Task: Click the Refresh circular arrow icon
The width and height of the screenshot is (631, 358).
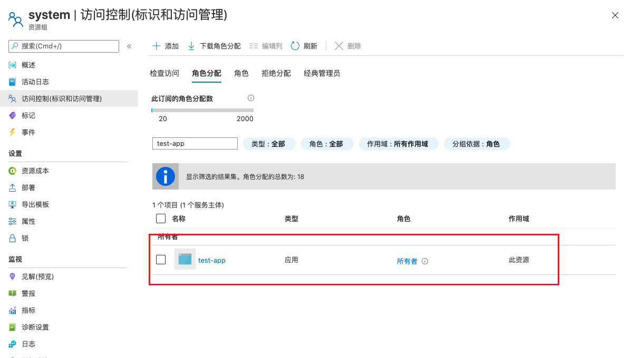Action: click(295, 46)
